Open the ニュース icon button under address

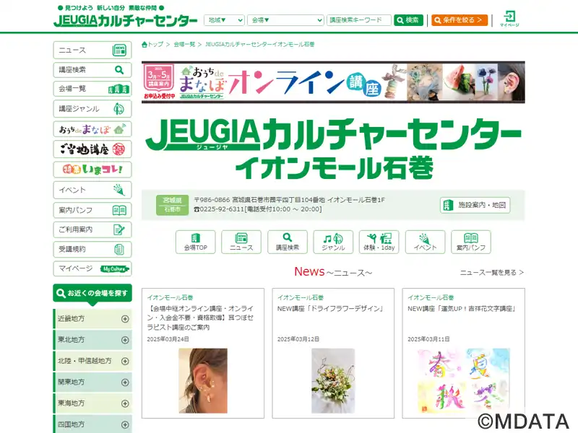pyautogui.click(x=241, y=242)
